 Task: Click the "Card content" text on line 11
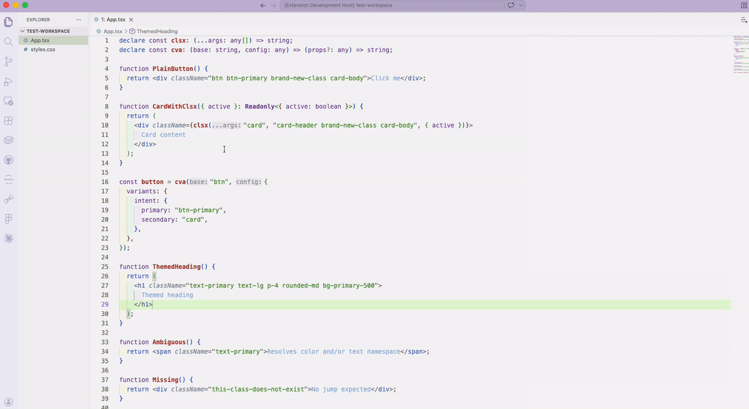click(164, 135)
